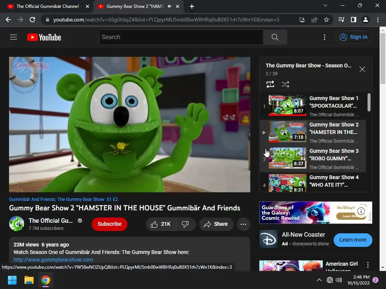Click the Share button

(216, 224)
